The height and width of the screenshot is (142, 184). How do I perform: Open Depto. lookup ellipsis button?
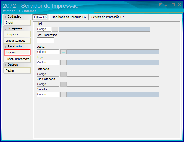click(63, 52)
